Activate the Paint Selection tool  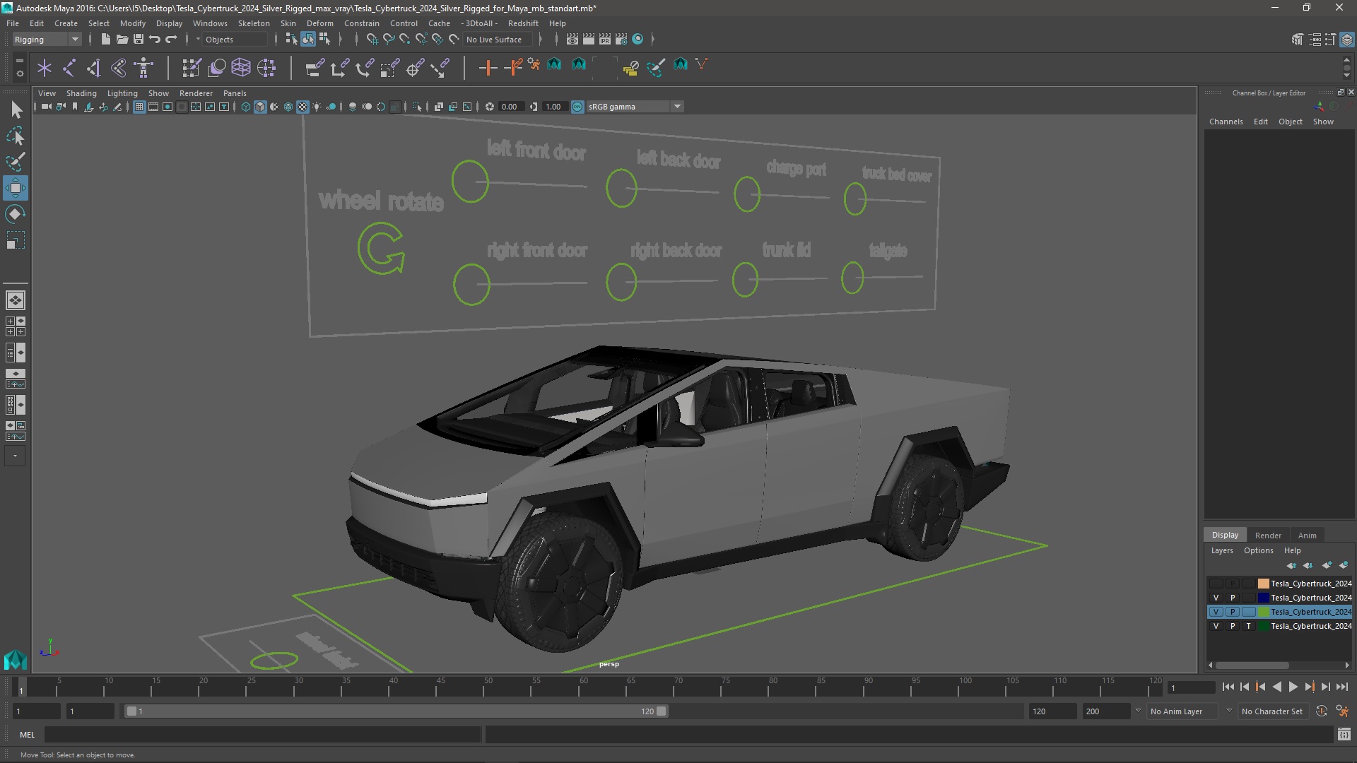16,162
